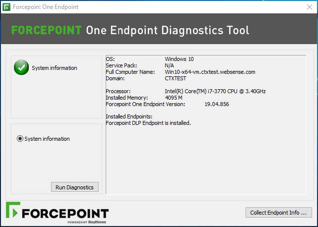Click the version number 19.04.856
This screenshot has height=227, width=318.
tap(217, 104)
